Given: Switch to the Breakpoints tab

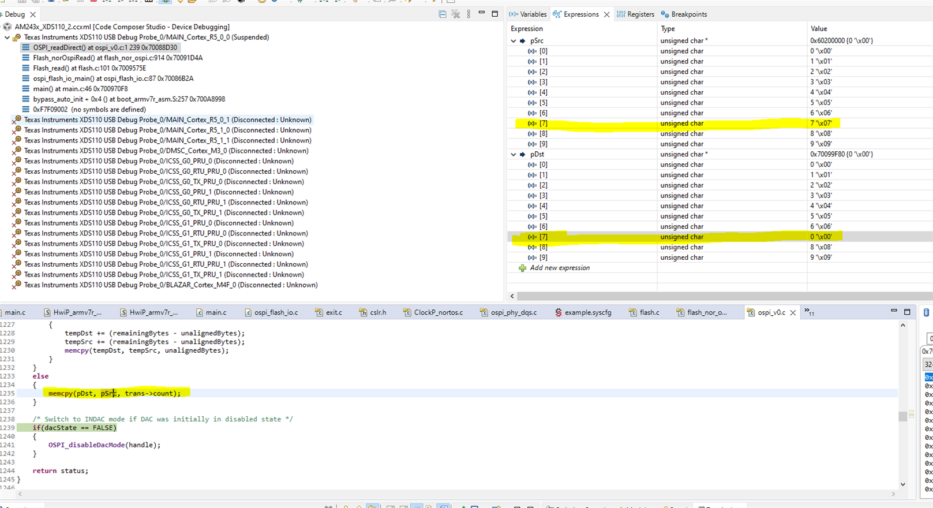Looking at the screenshot, I should coord(684,14).
